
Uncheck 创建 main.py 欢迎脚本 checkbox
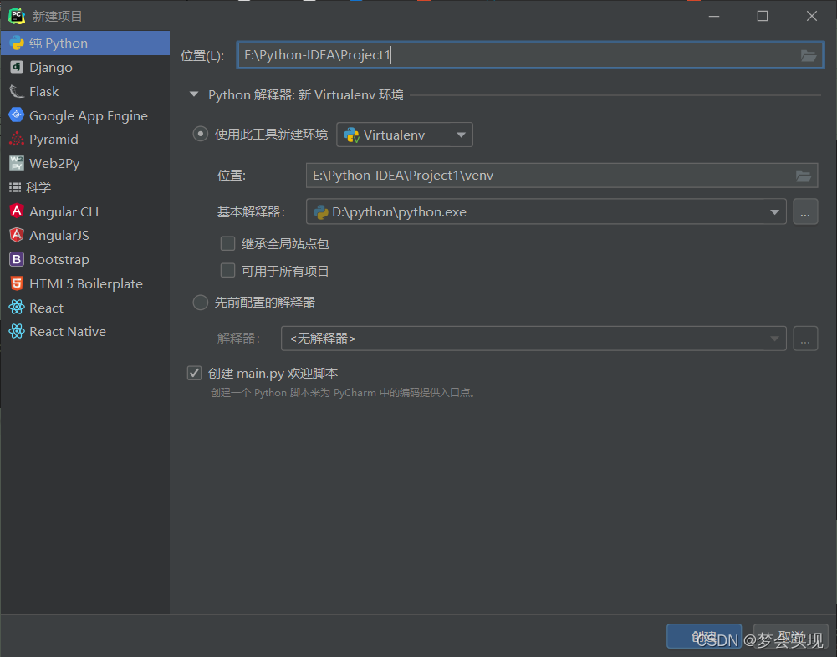tap(194, 373)
